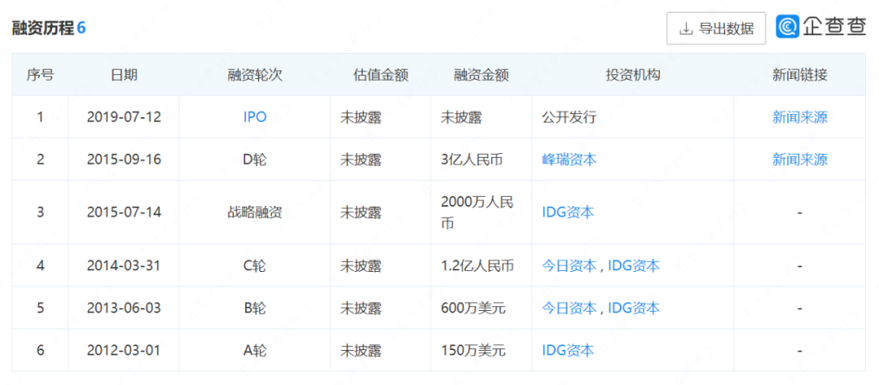Click 今日资本 in the C轮 row

coord(569,265)
